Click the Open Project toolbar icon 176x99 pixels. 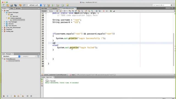[12, 5]
